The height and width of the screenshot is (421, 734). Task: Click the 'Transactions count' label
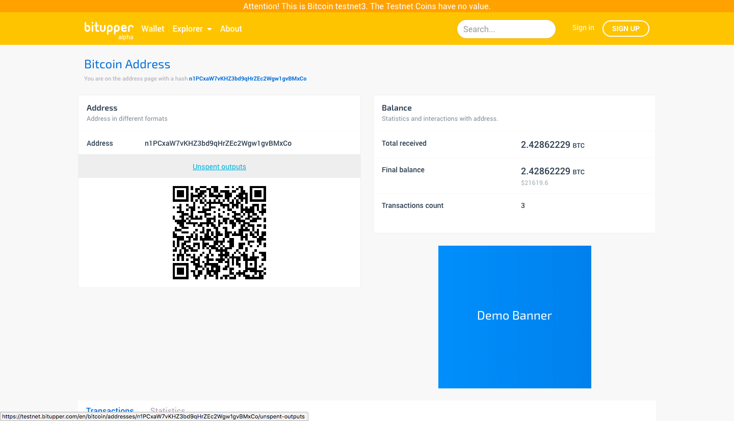(413, 205)
